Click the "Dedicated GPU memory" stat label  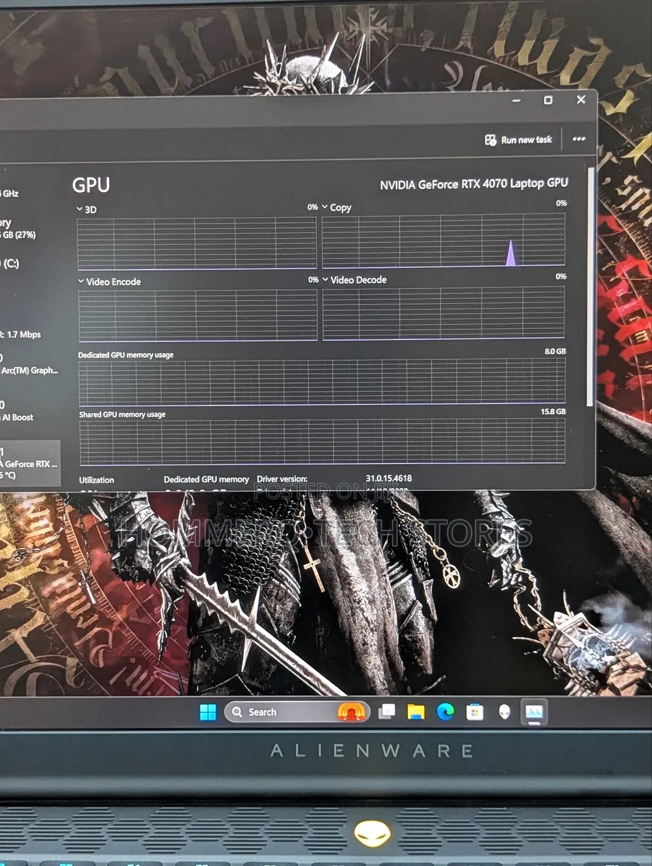point(206,480)
